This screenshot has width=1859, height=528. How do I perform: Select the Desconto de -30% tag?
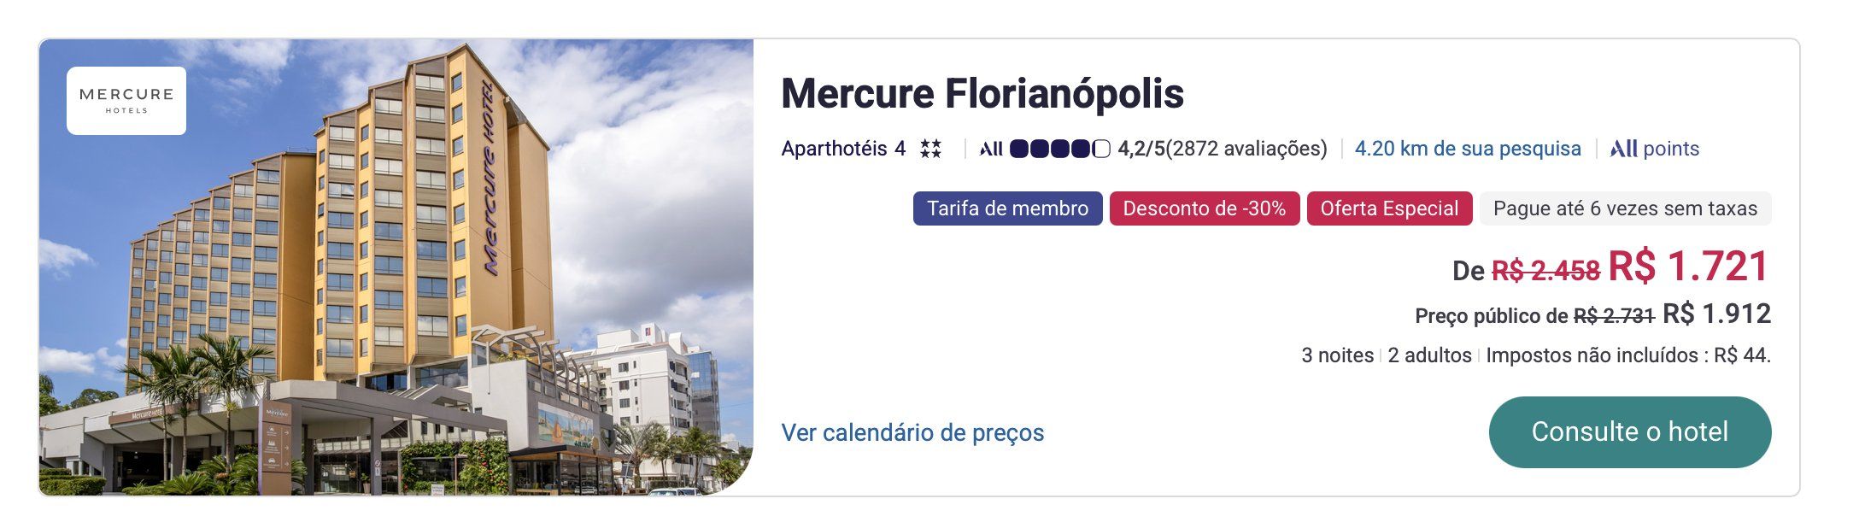click(x=1204, y=208)
